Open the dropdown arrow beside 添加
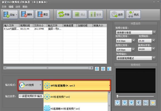Image resolution: width=161 pixels, height=111 pixels. [16, 15]
